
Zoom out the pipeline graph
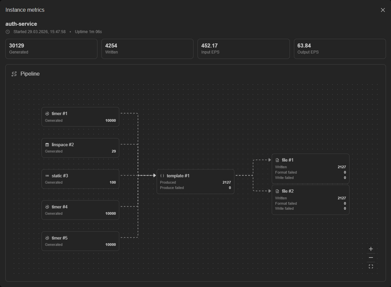point(371,258)
